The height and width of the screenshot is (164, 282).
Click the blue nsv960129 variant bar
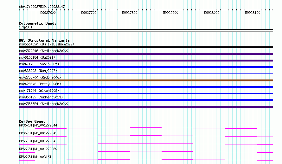tap(146, 100)
